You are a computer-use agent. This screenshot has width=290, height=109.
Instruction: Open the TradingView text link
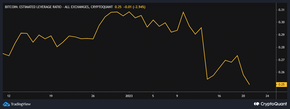[x=21, y=104]
